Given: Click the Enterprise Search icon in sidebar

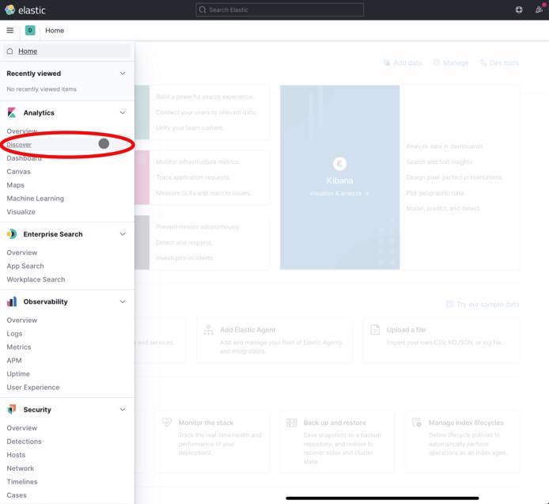Looking at the screenshot, I should [x=12, y=234].
